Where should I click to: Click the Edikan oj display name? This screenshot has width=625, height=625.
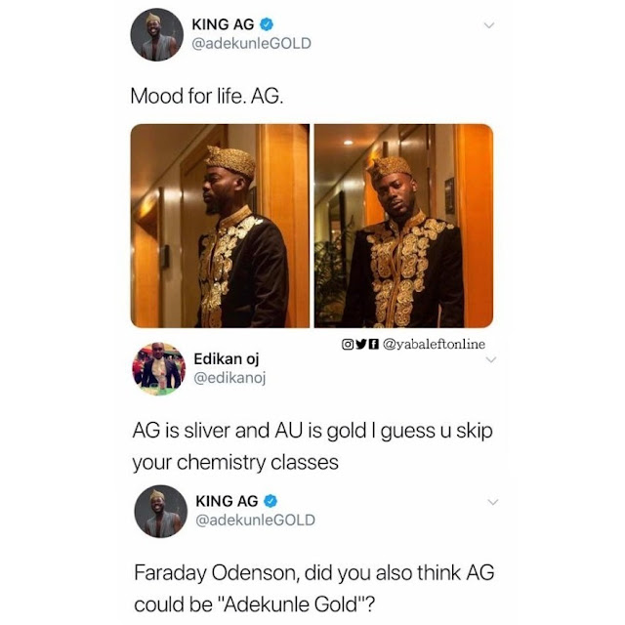(x=227, y=359)
